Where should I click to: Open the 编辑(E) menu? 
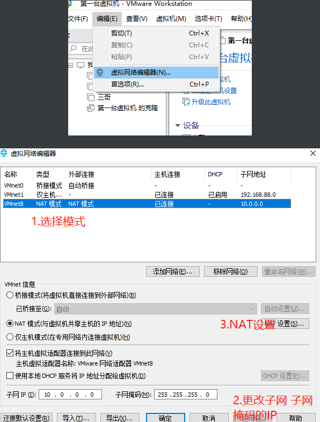pyautogui.click(x=107, y=19)
